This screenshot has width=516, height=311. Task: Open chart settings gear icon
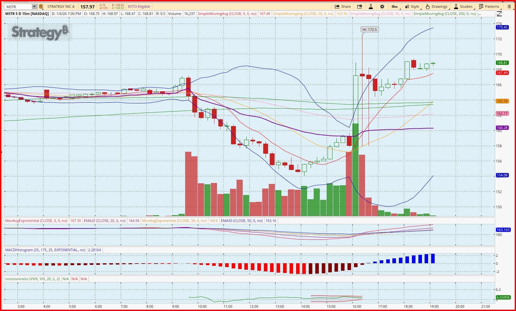(382, 6)
